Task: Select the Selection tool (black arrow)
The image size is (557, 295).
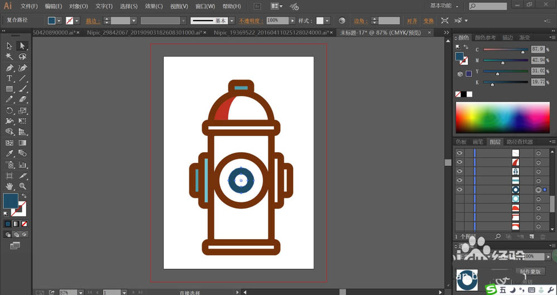Action: pos(9,46)
